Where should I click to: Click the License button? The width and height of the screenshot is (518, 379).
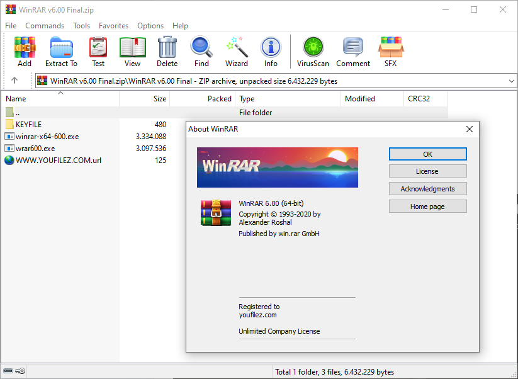point(428,171)
